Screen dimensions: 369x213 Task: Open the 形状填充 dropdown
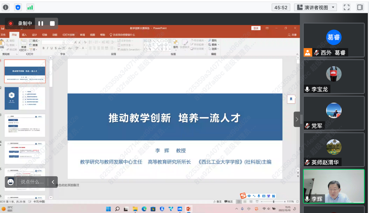pos(198,41)
